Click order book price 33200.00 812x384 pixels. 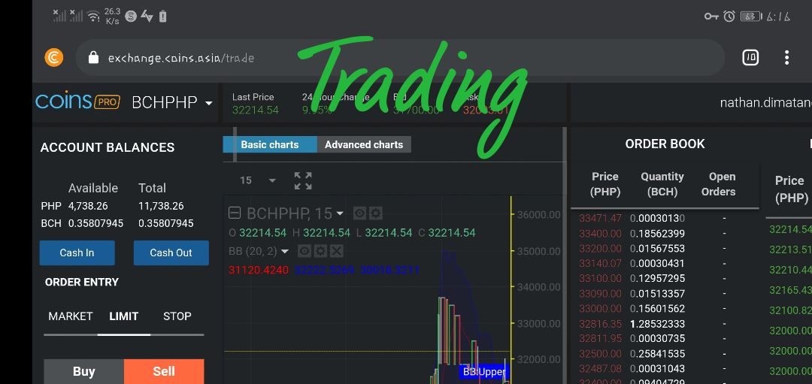click(x=600, y=249)
